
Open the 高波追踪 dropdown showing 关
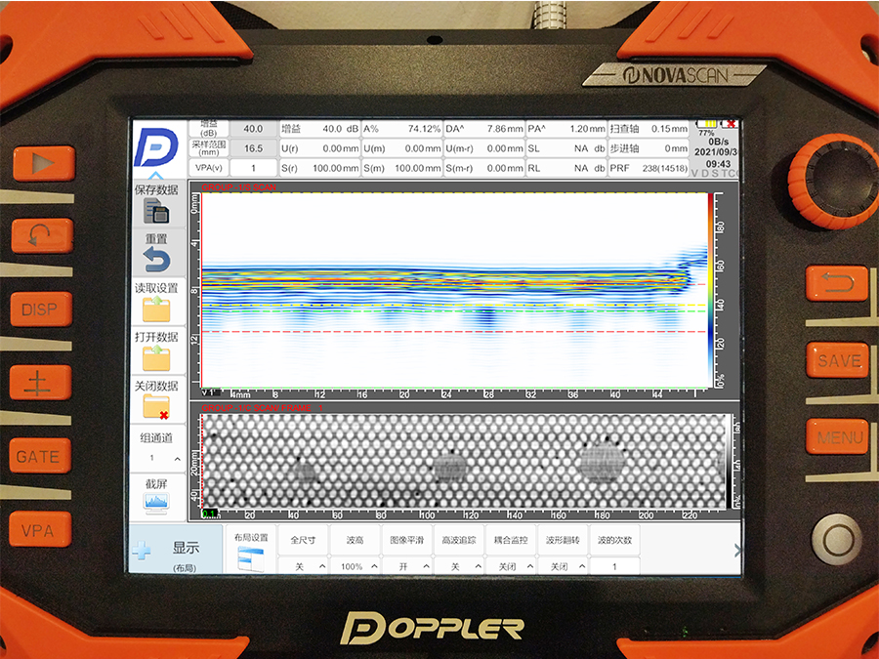459,566
